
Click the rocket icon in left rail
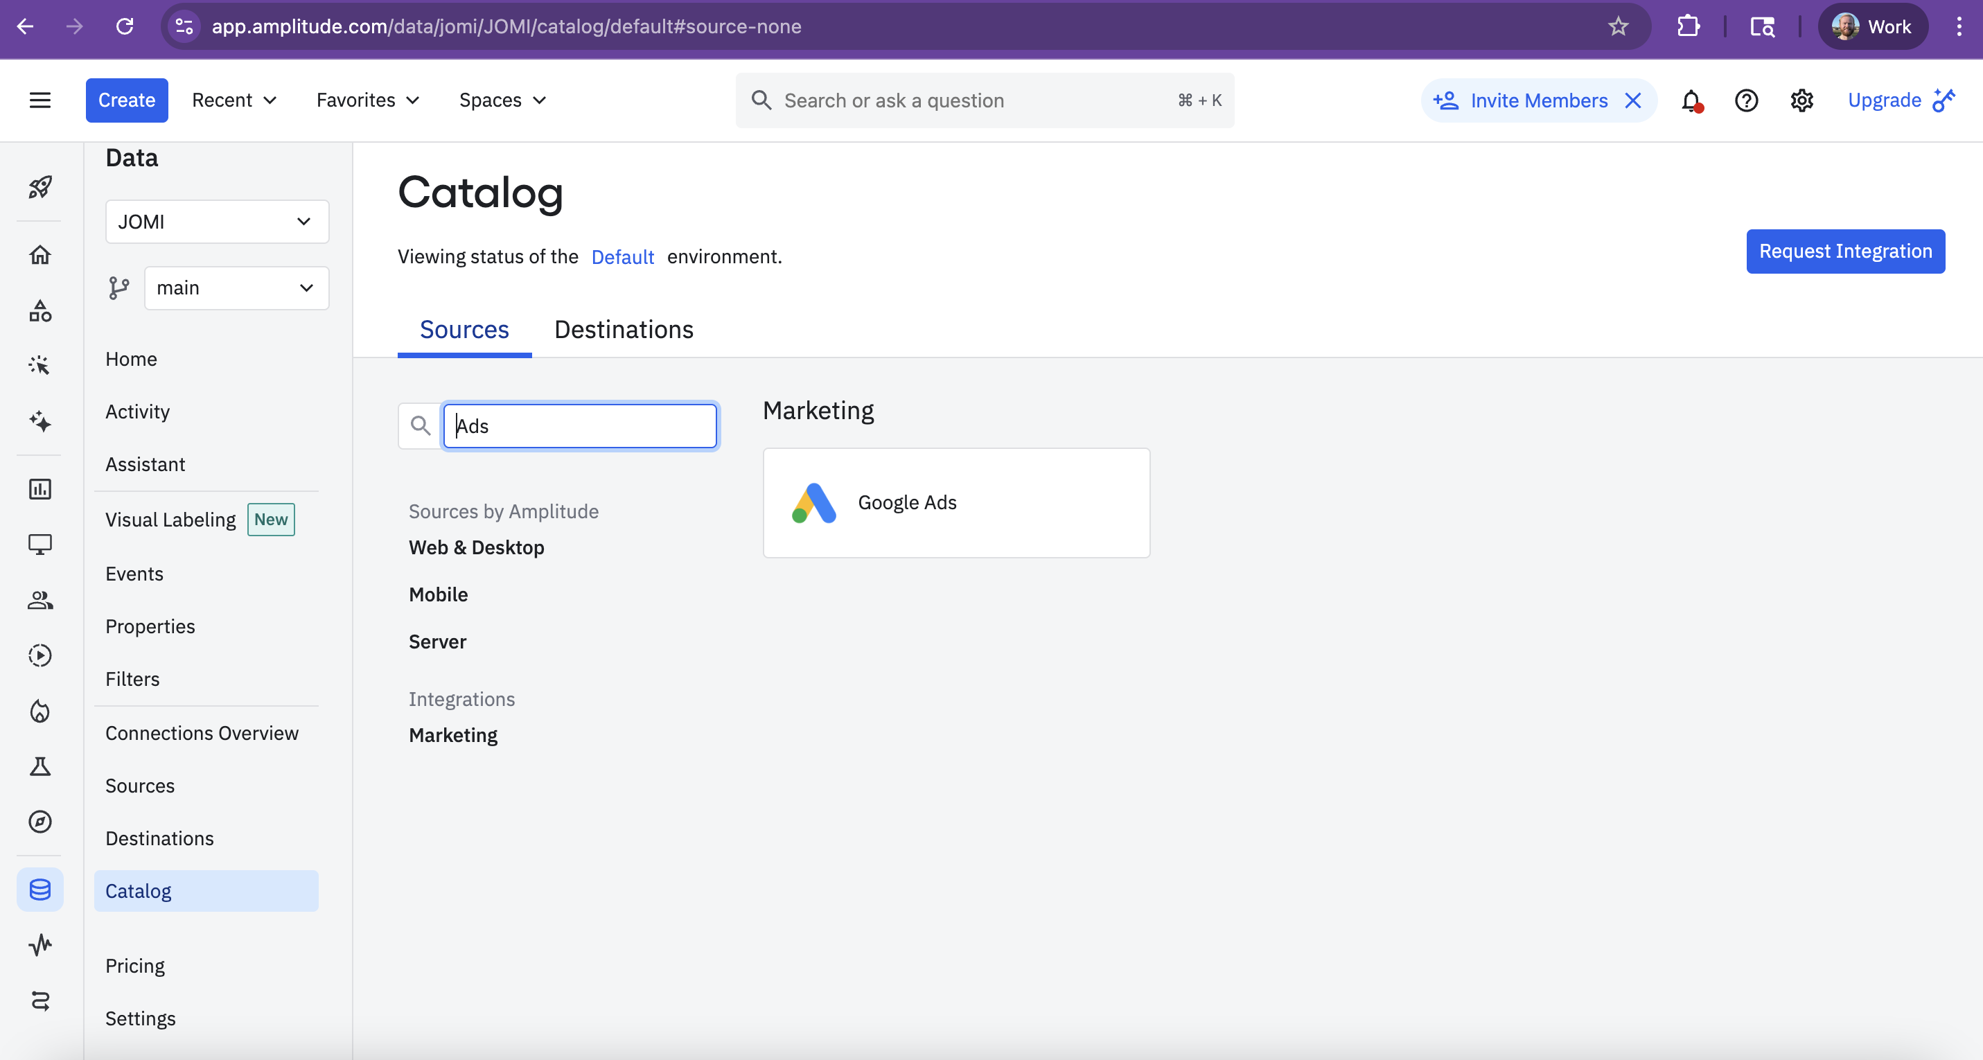(40, 187)
